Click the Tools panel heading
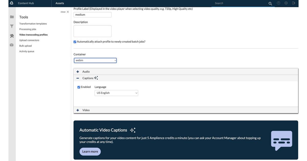This screenshot has width=307, height=161. click(24, 17)
